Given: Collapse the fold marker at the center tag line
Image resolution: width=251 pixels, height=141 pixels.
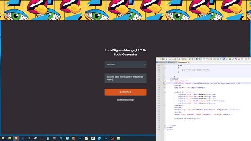Looking at the screenshot, I should 165,85.
